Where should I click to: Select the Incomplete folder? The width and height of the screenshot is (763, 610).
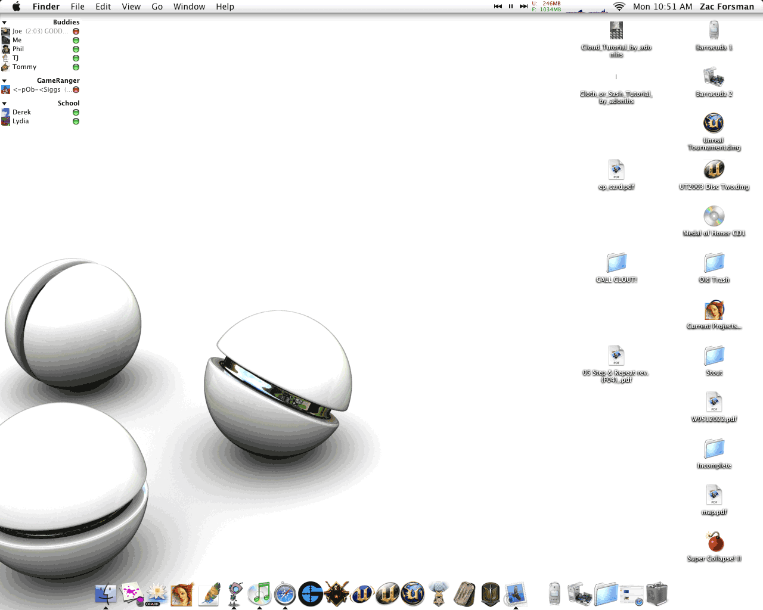[x=714, y=453]
